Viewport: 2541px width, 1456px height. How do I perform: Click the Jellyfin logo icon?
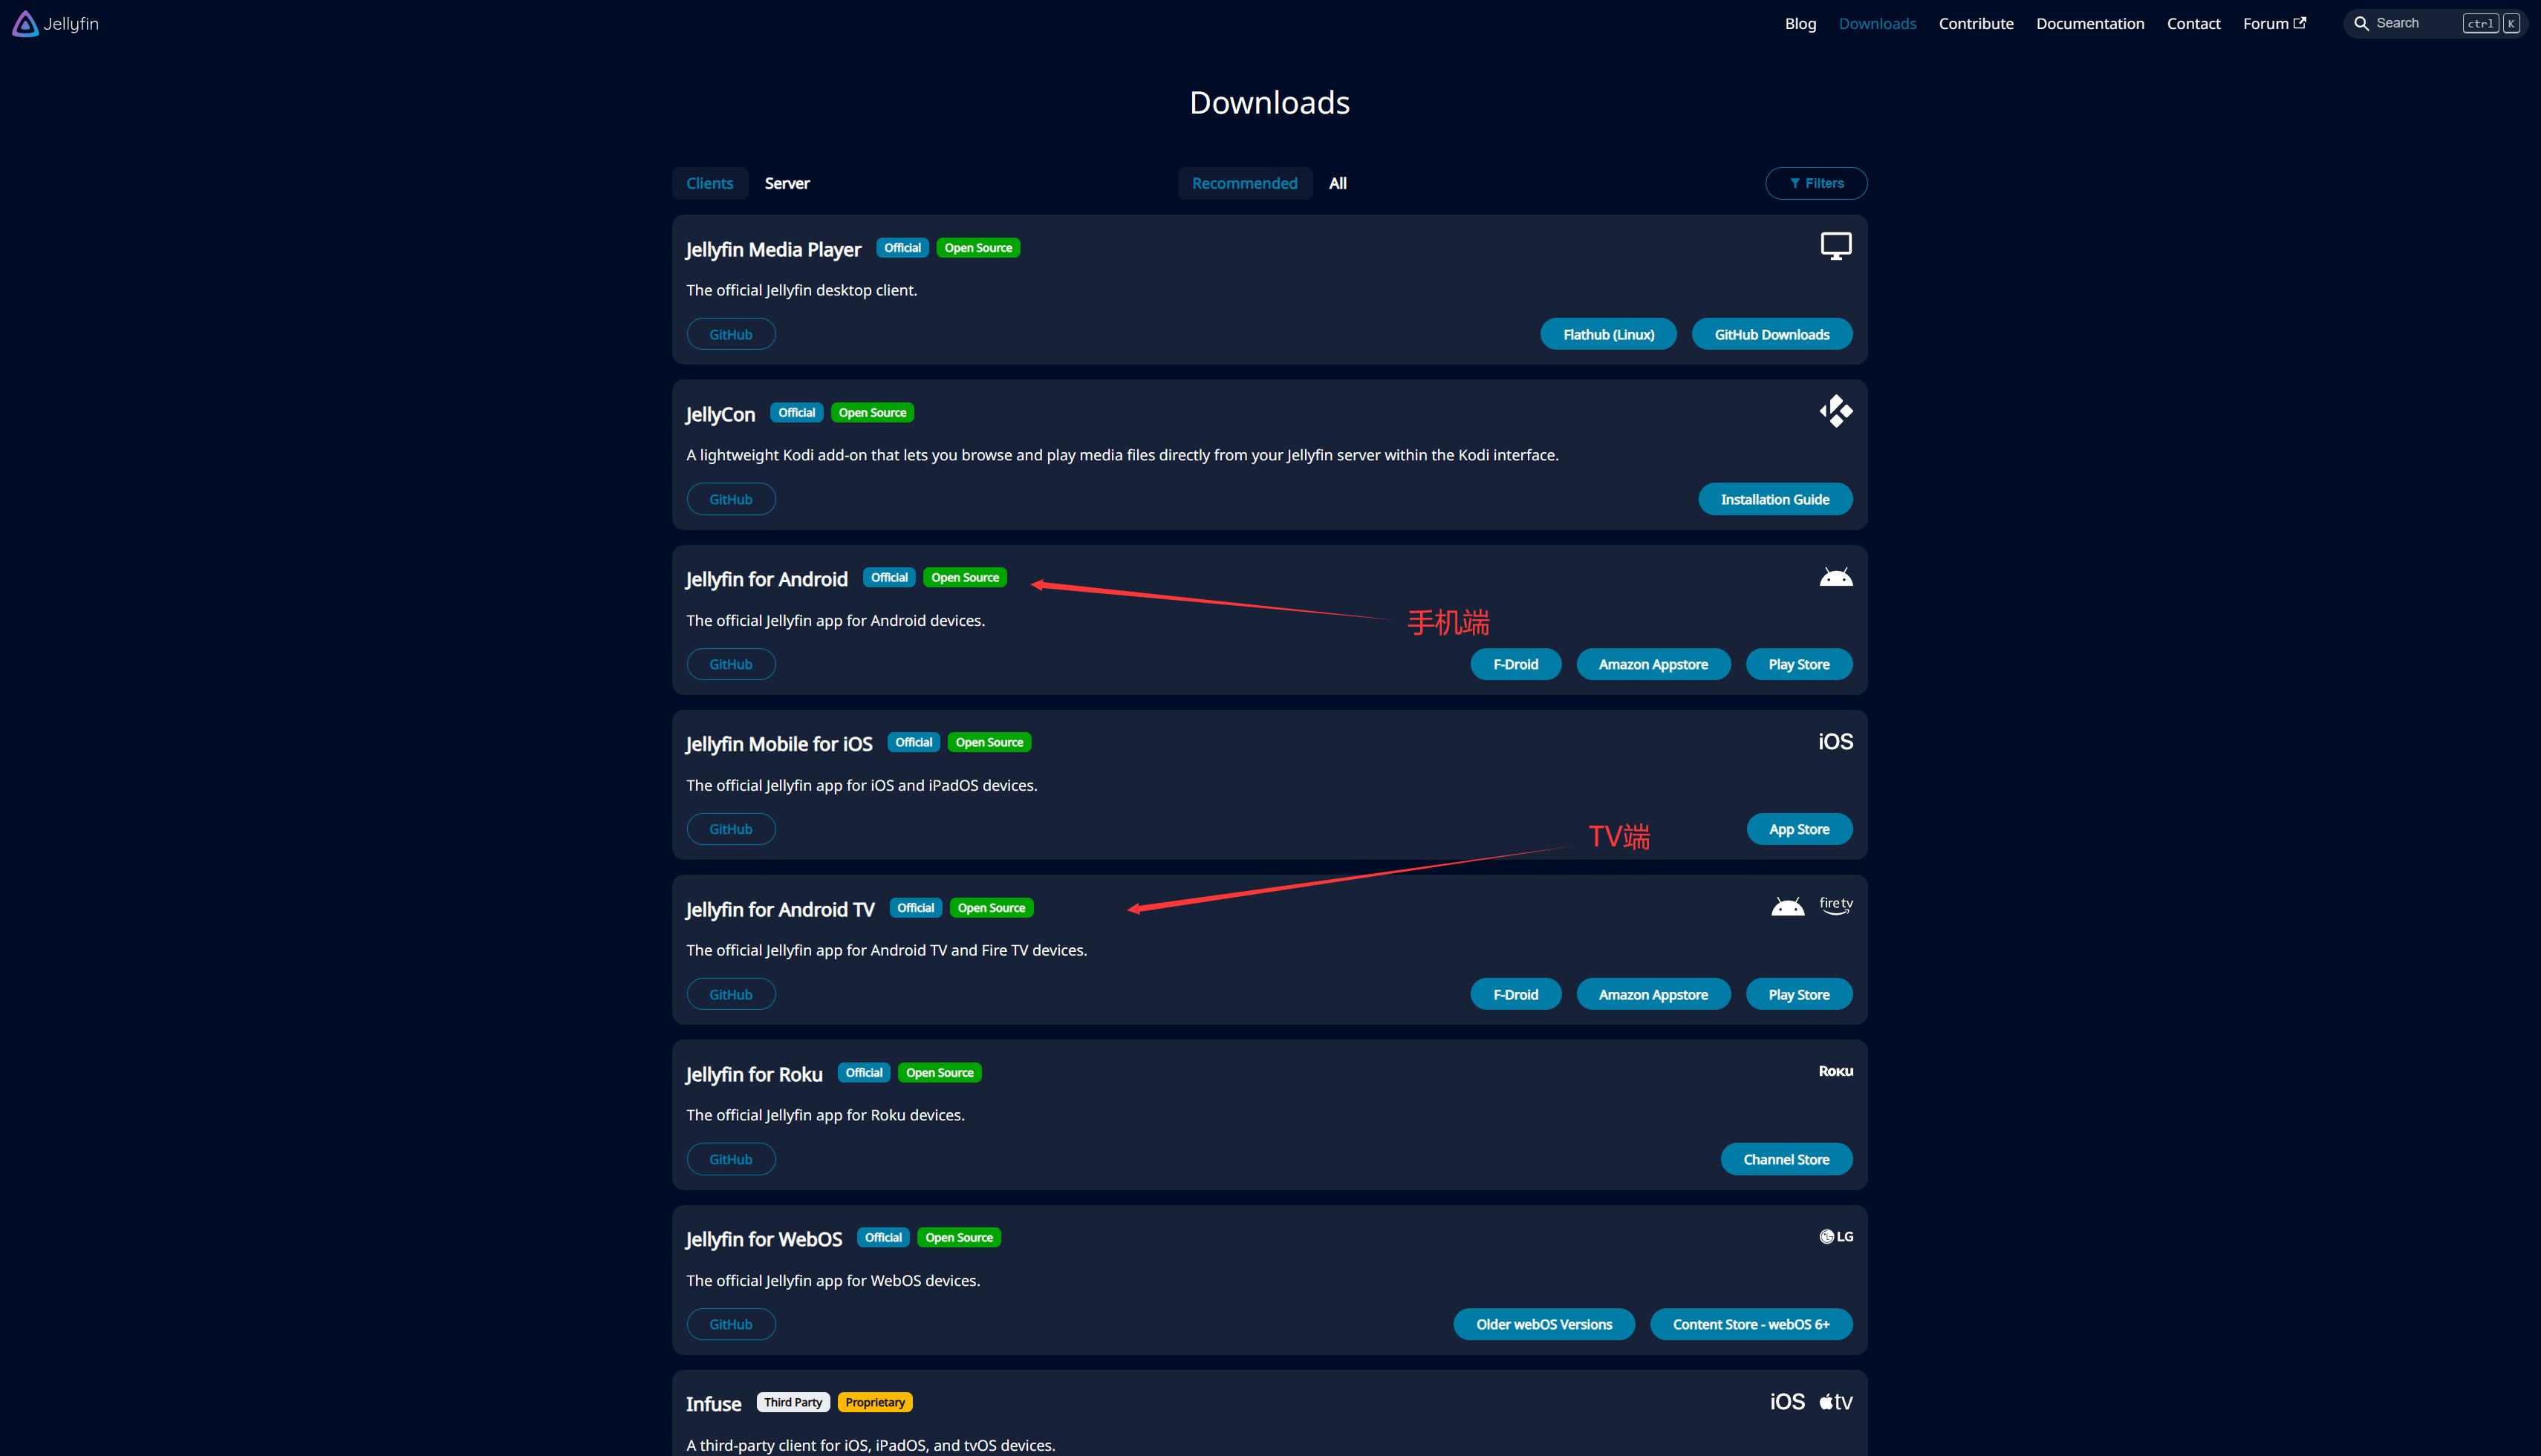coord(25,23)
